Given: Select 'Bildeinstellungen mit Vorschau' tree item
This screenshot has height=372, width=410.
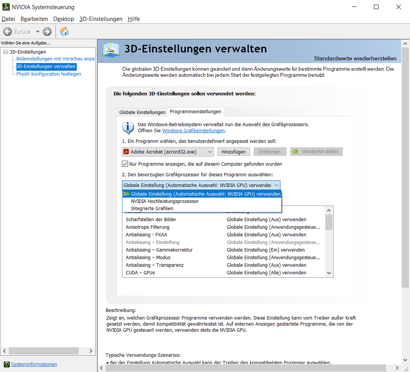Looking at the screenshot, I should click(55, 59).
